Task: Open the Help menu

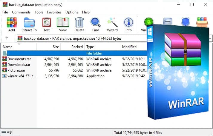Action: [x=86, y=12]
